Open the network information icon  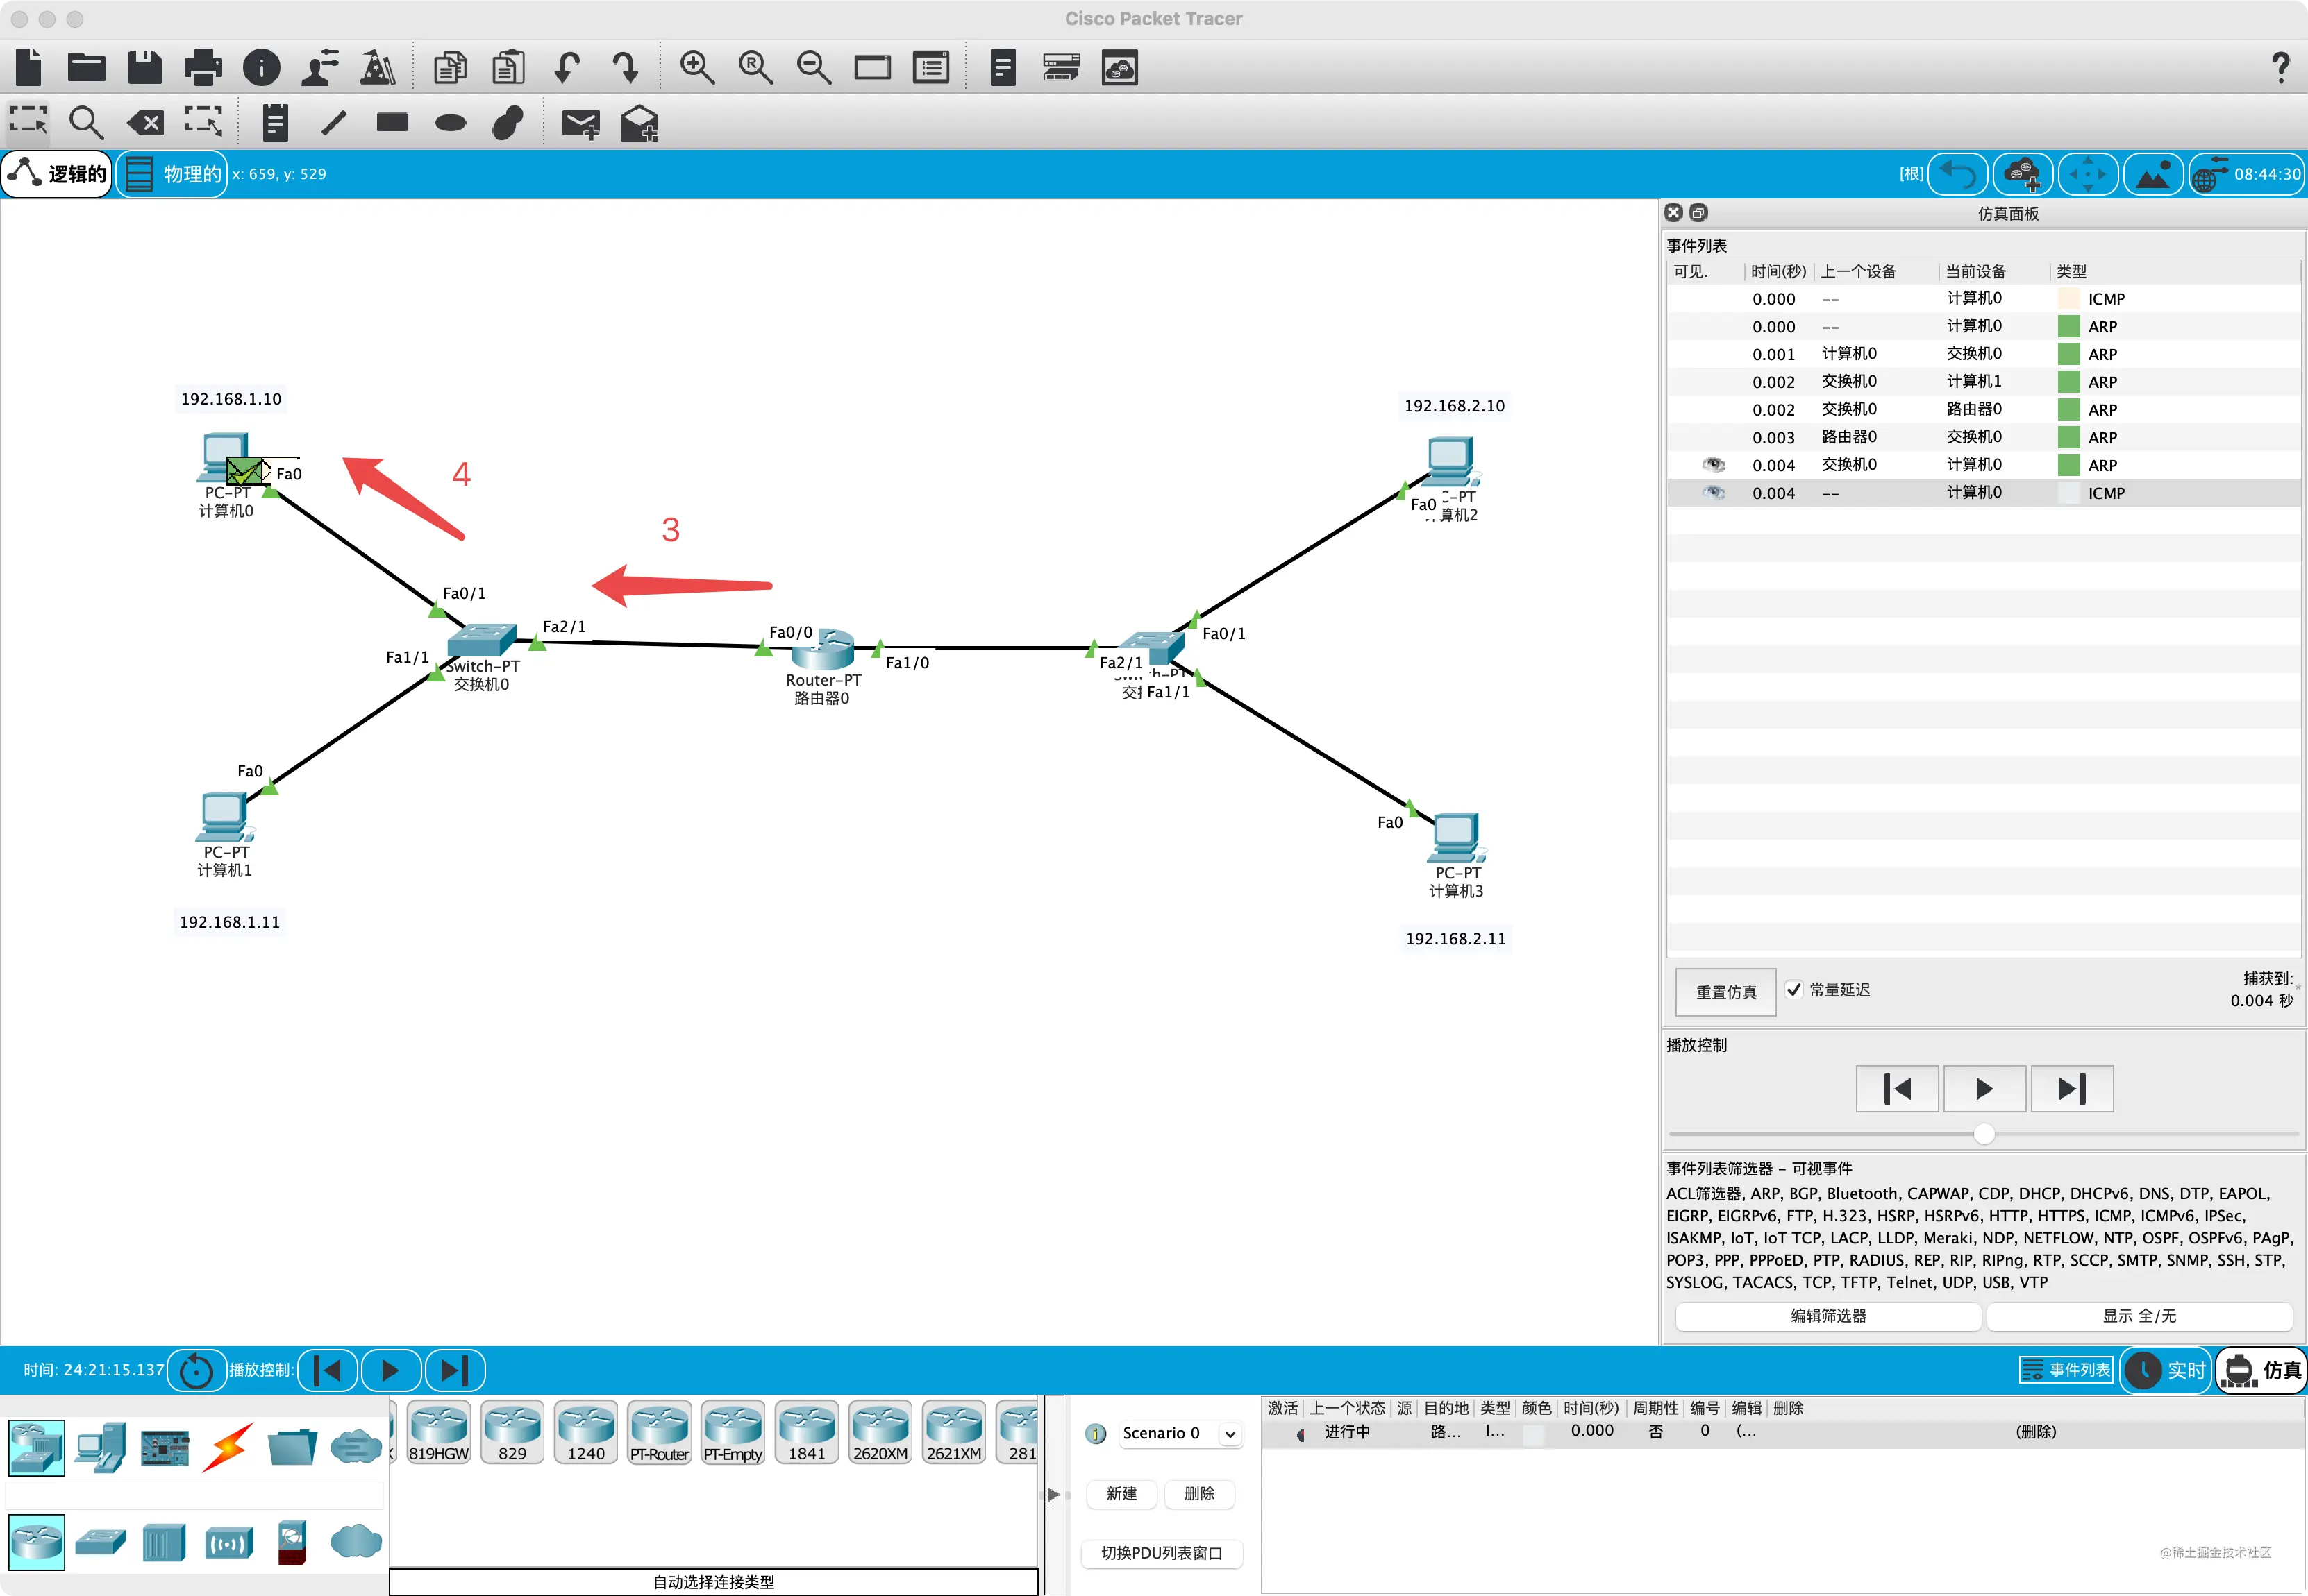click(262, 67)
